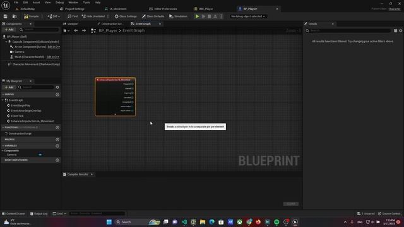The width and height of the screenshot is (404, 227).
Task: Close the Event Graph tab
Action: coord(160,24)
